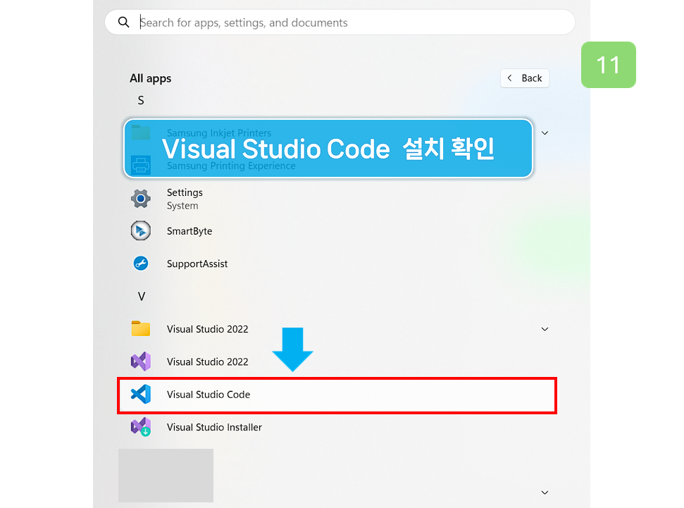The height and width of the screenshot is (508, 684).
Task: Select the Settings System menu entry
Action: [x=185, y=198]
